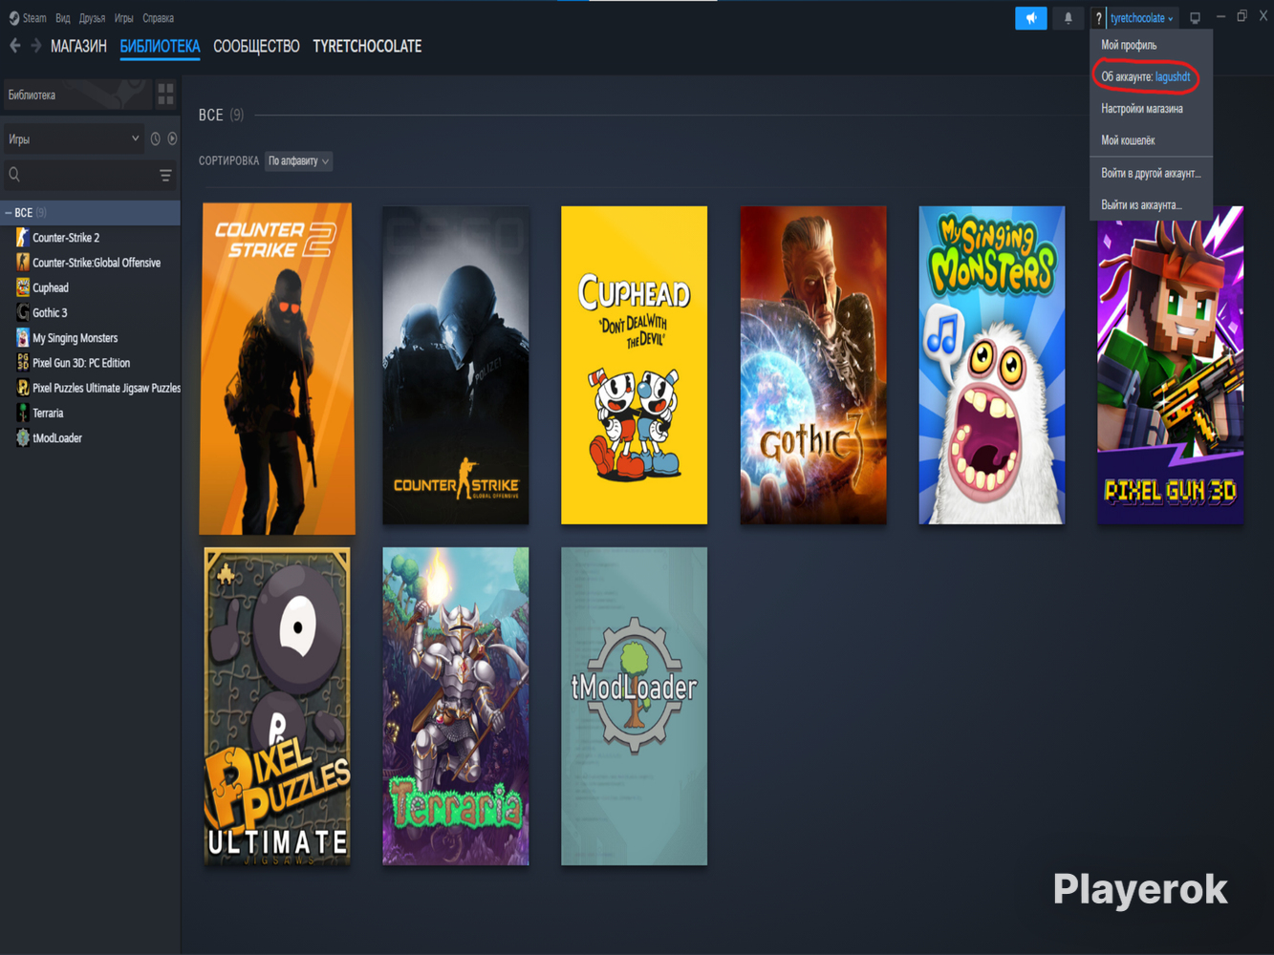Select the Counter-Strike 2 icon in sidebar
1274x955 pixels.
point(23,238)
